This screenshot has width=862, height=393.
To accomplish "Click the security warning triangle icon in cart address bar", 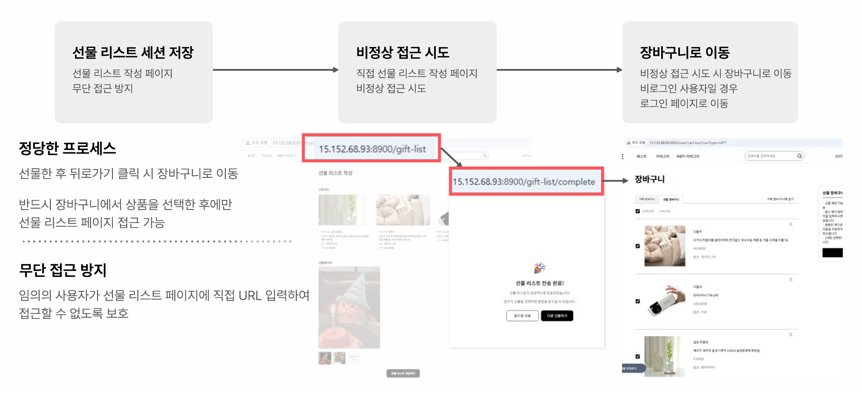I will click(x=629, y=143).
